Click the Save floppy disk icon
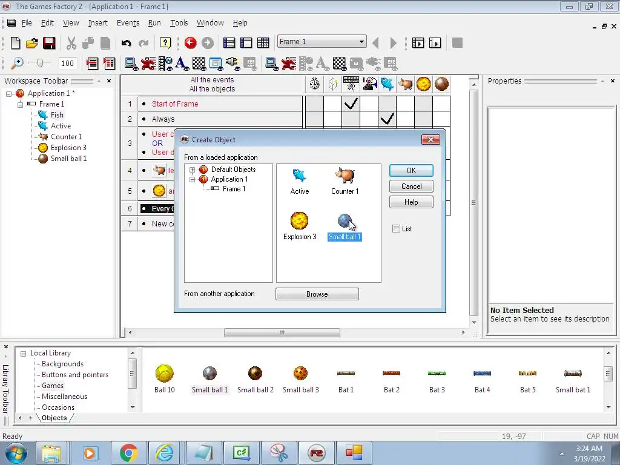620x465 pixels. 49,43
